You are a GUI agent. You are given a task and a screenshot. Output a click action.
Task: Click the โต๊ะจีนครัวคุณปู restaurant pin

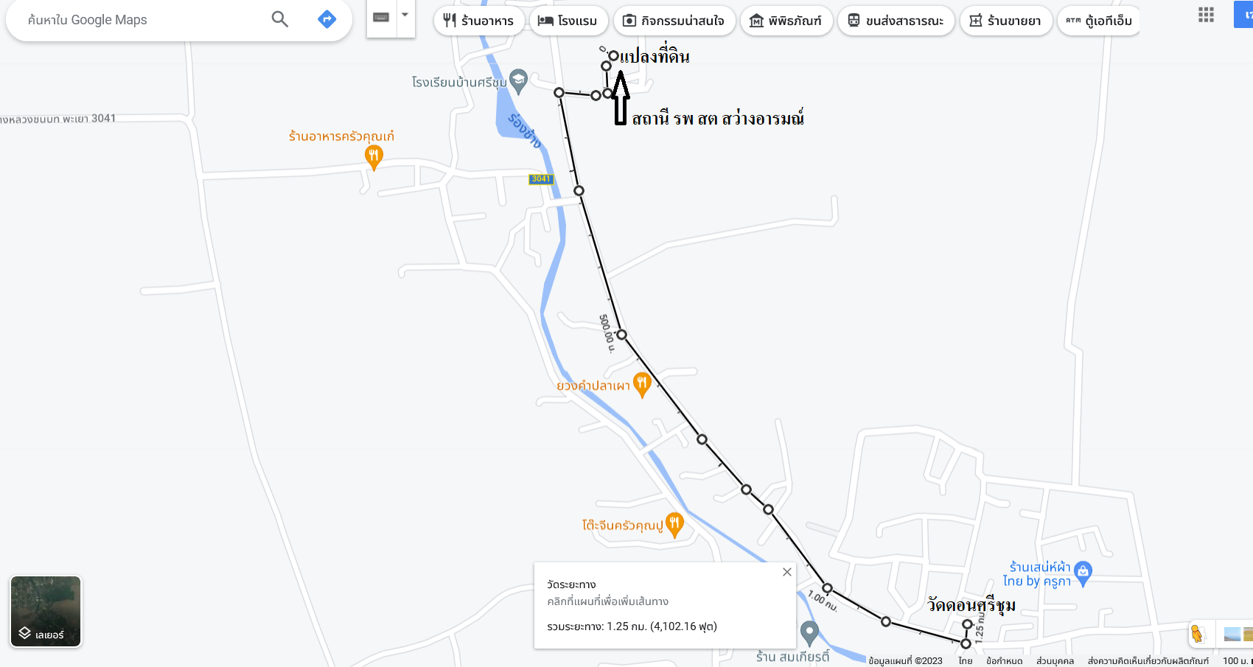(674, 525)
